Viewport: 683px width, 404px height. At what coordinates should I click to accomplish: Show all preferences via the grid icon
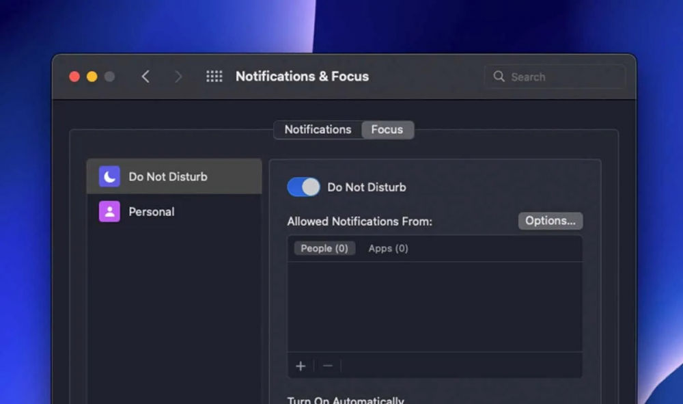click(x=214, y=77)
